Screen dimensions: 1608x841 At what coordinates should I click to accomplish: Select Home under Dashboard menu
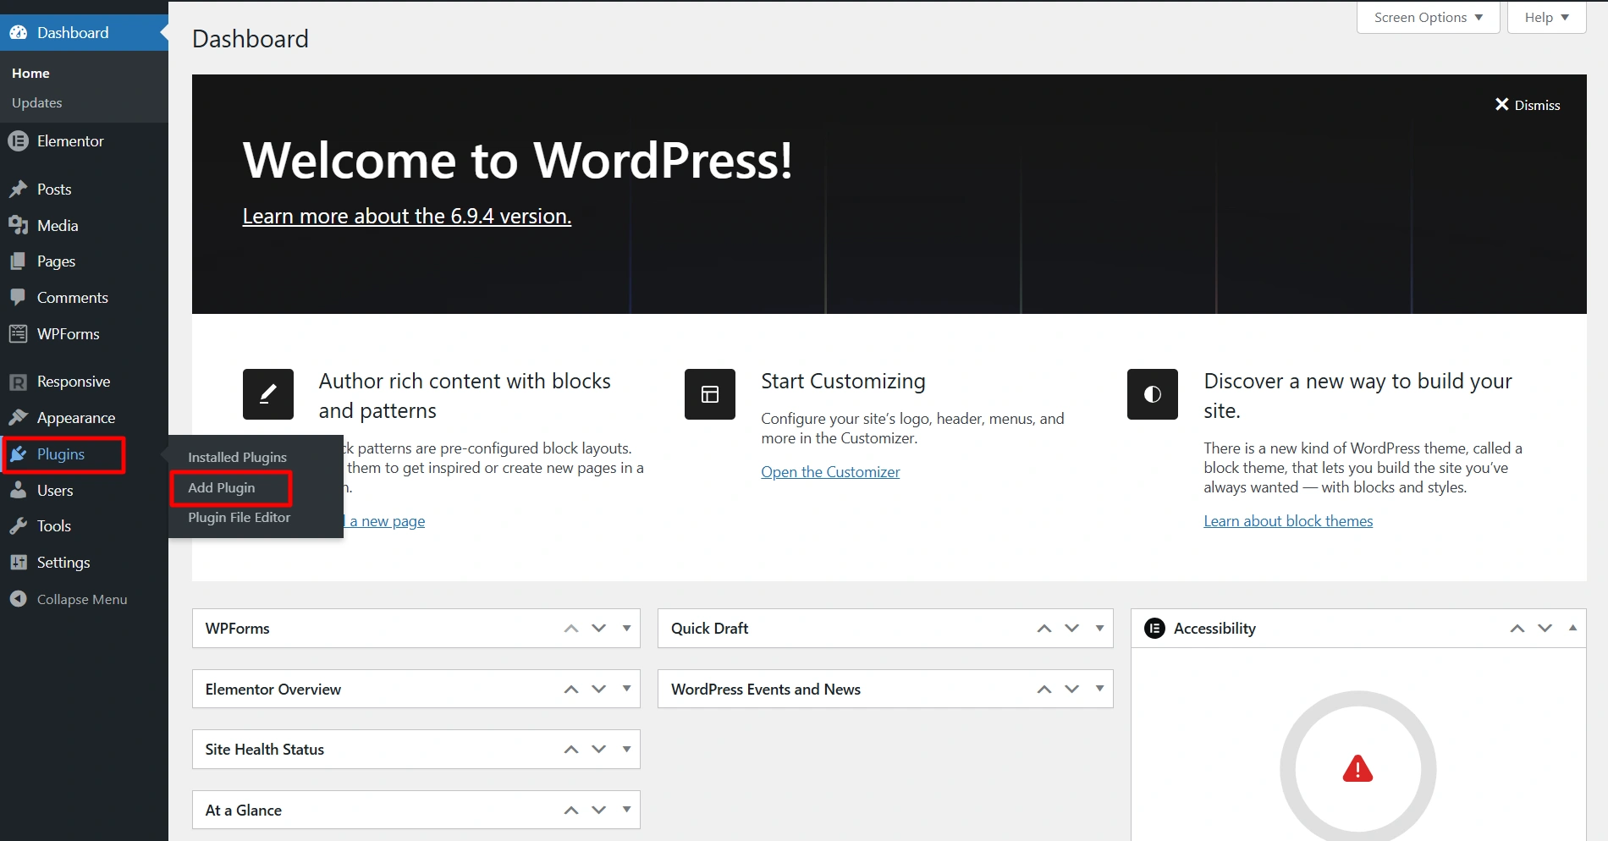click(x=31, y=74)
